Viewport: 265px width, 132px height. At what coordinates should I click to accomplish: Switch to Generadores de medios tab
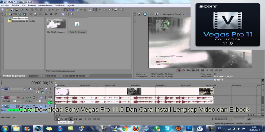pos(74,76)
